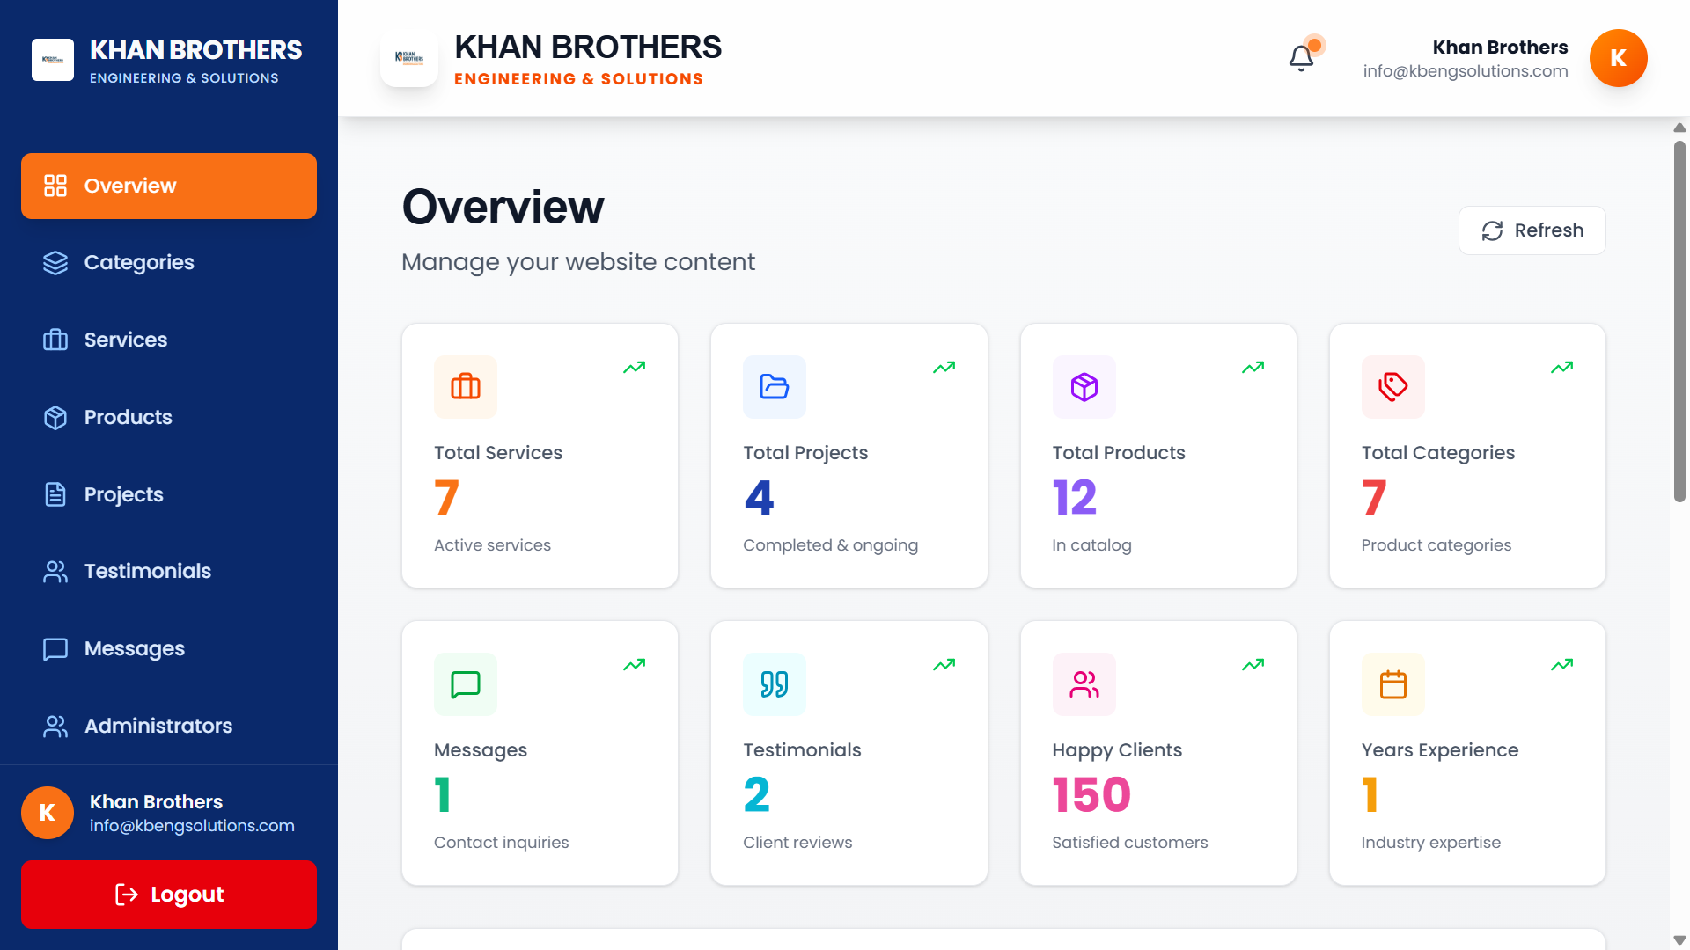Open the notifications bell
Image resolution: width=1690 pixels, height=950 pixels.
1301,58
